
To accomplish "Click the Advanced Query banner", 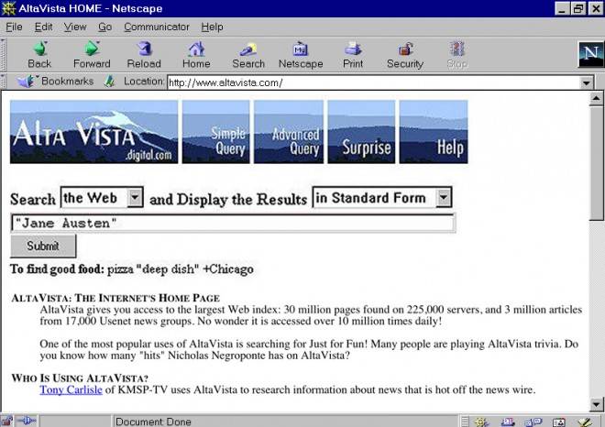I will point(289,132).
